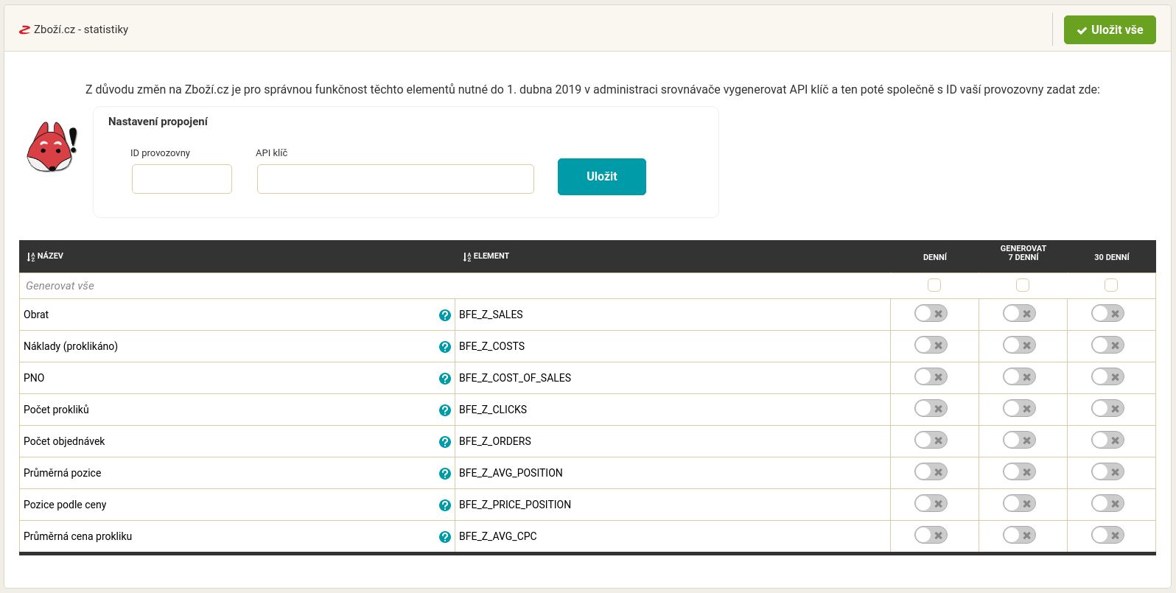
Task: Open help icon for Pozice podle ceny row
Action: (445, 505)
